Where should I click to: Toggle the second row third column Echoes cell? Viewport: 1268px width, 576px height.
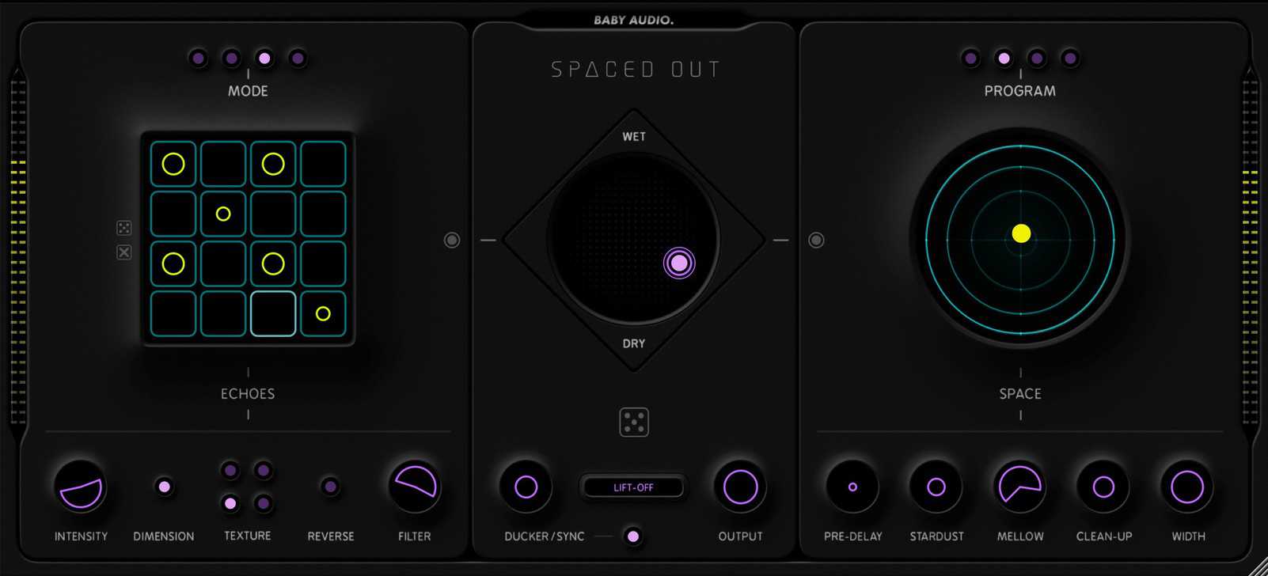pyautogui.click(x=273, y=214)
